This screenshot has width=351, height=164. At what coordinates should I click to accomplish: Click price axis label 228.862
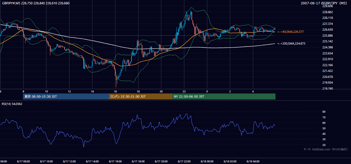327,12
